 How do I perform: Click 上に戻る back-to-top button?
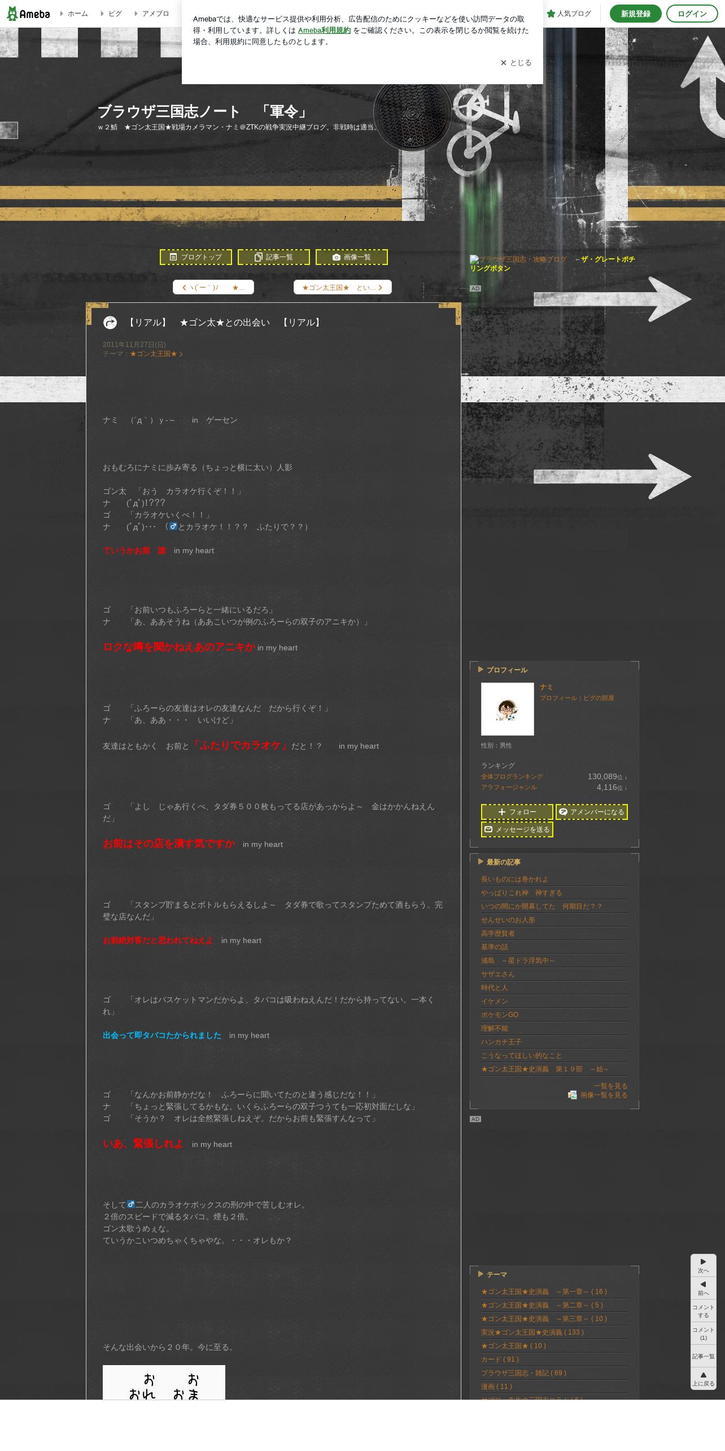pyautogui.click(x=703, y=1379)
